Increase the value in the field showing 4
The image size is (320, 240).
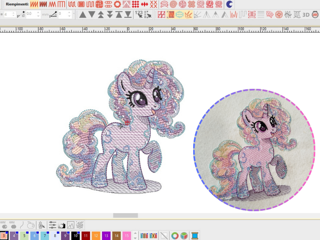coord(13,13)
